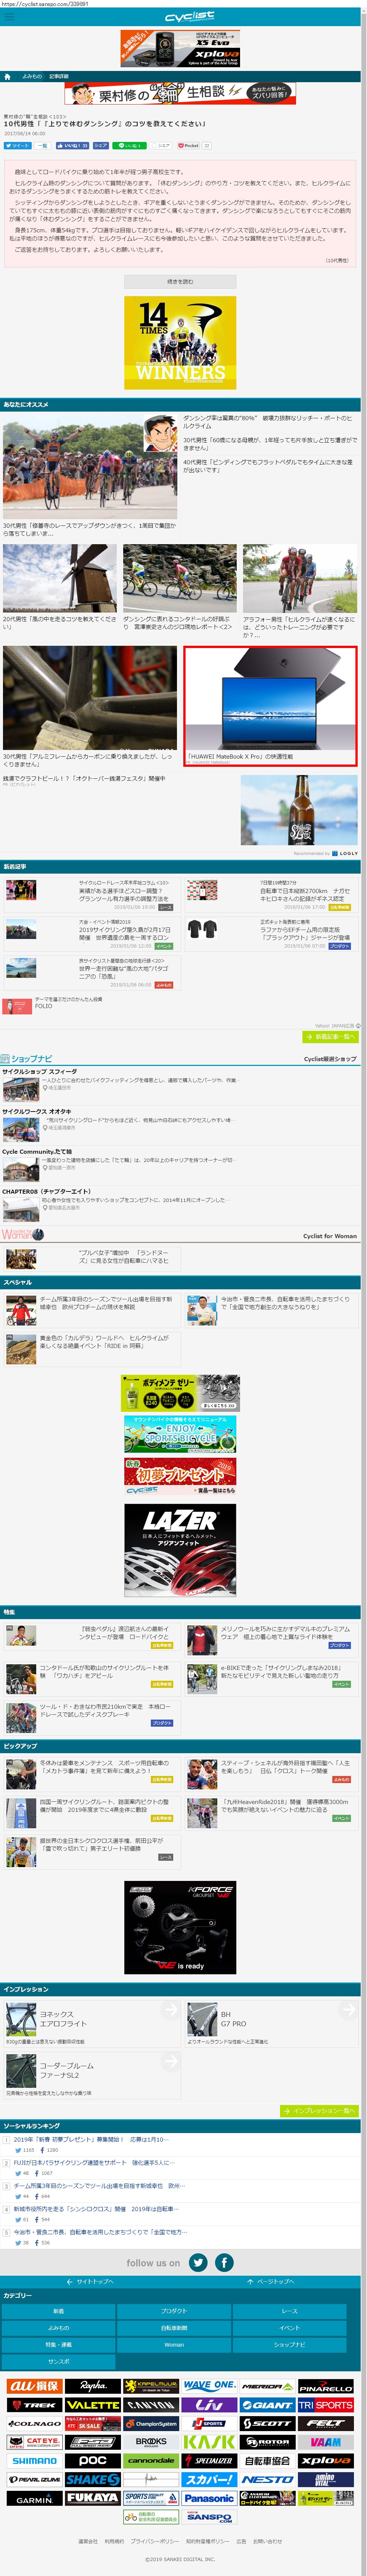Click the Facebook いいね button under the title
This screenshot has height=2576, width=367.
[72, 146]
